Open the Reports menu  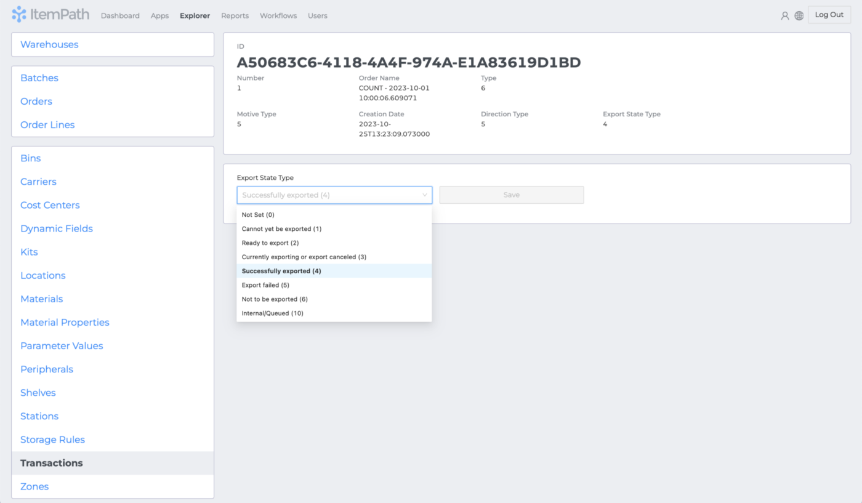[235, 15]
